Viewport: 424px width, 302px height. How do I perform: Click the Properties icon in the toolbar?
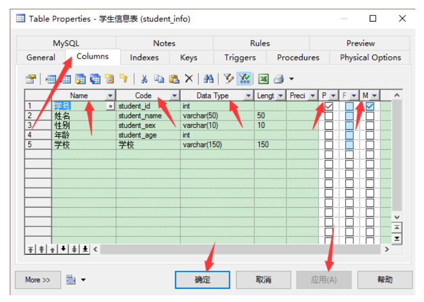click(x=31, y=79)
